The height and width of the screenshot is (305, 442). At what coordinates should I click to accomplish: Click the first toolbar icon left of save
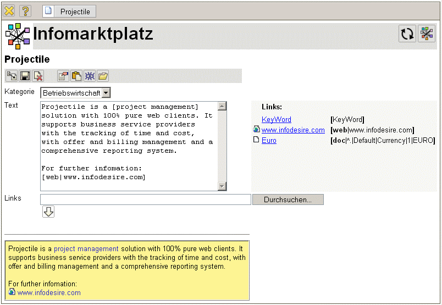click(12, 76)
